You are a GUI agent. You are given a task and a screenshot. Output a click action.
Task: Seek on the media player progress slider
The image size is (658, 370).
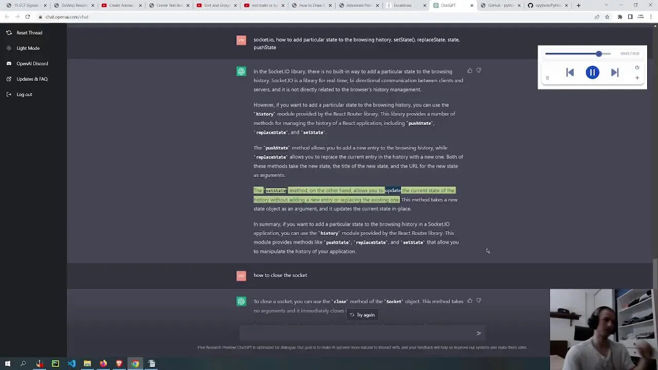point(578,53)
